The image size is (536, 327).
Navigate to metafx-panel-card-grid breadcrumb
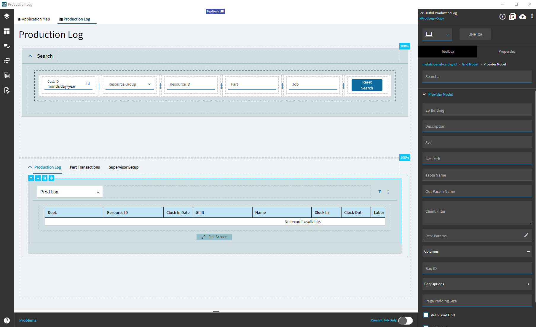[x=439, y=64]
